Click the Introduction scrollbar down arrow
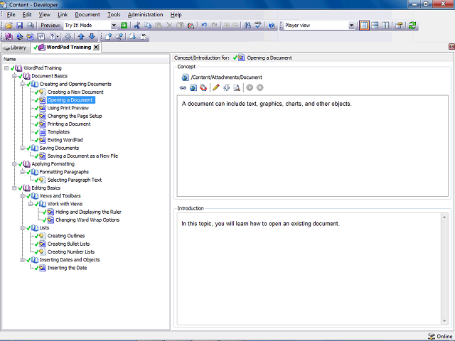The width and height of the screenshot is (455, 341). coord(444,320)
